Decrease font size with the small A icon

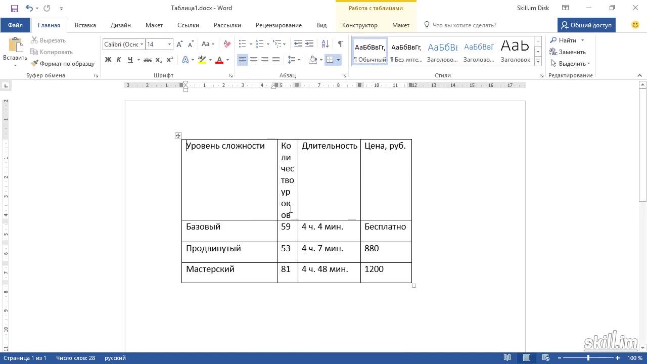point(191,44)
